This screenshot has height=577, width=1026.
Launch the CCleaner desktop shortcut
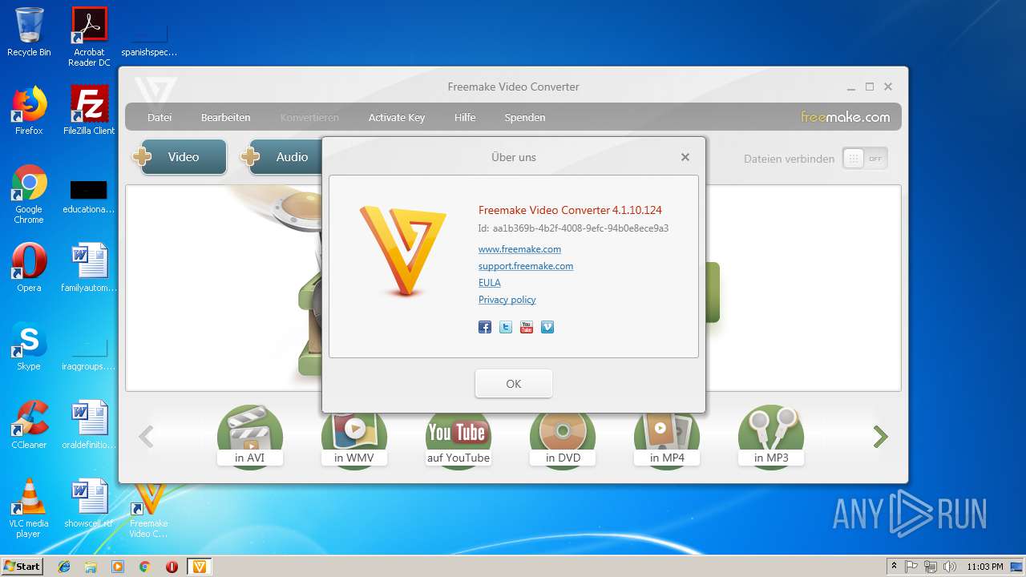(29, 425)
